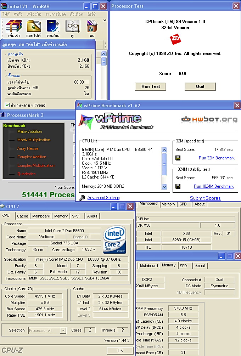Expand the WinRAR toolbar overflow chevron

tap(105, 21)
